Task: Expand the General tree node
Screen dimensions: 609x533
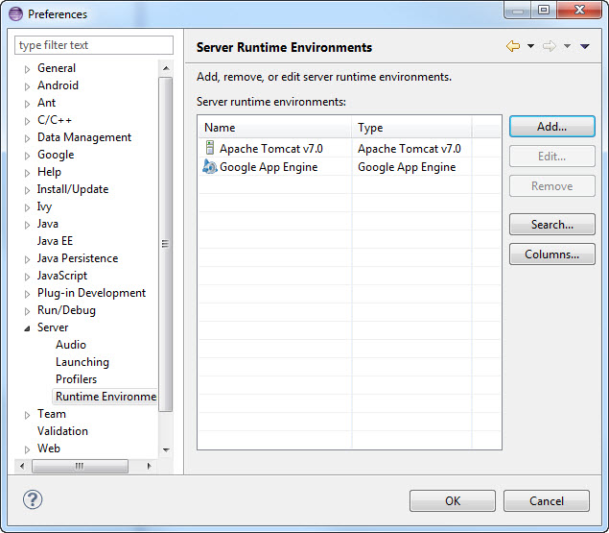Action: [27, 70]
